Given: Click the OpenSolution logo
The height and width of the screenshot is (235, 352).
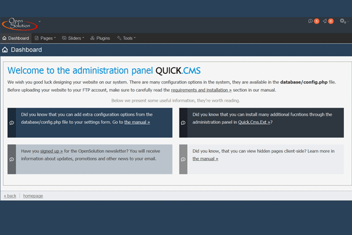Looking at the screenshot, I should [x=19, y=24].
